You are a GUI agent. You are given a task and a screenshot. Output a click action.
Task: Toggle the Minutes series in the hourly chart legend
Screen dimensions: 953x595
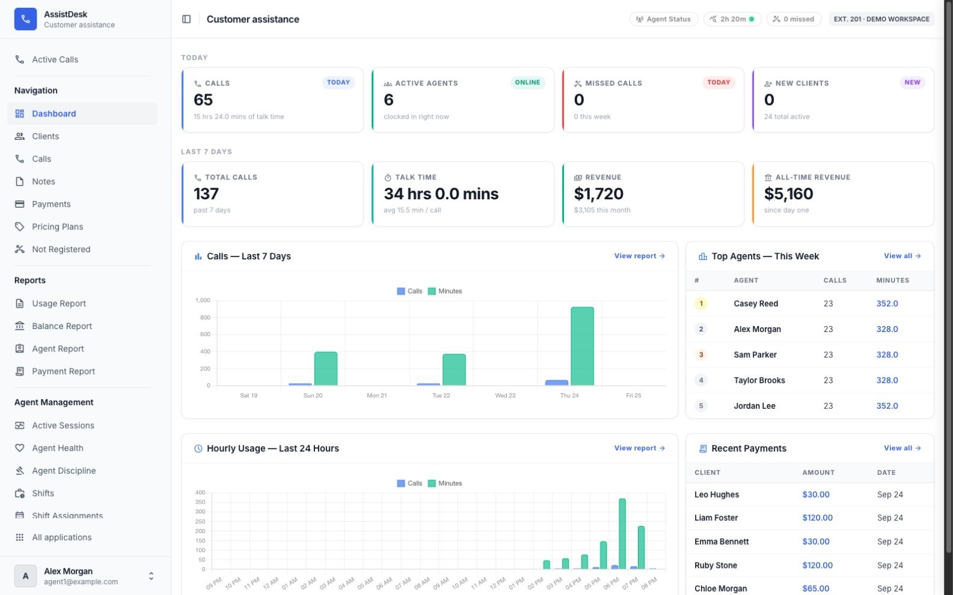(x=445, y=483)
